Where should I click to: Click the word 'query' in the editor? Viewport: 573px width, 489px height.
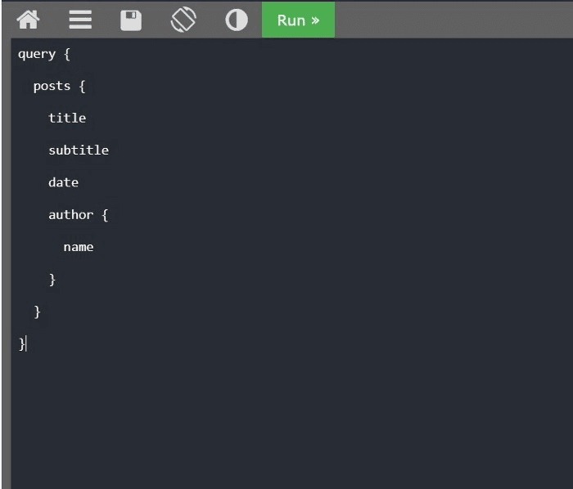click(37, 54)
